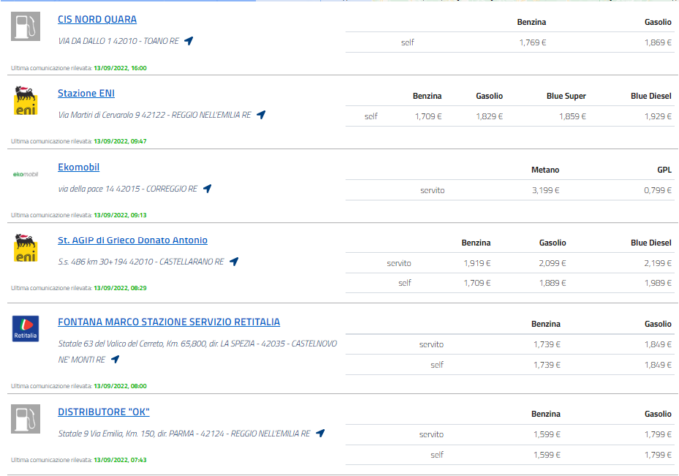This screenshot has height=476, width=679.
Task: Select Stazione ENI Blue Super price 1,859 €
Action: click(x=572, y=116)
